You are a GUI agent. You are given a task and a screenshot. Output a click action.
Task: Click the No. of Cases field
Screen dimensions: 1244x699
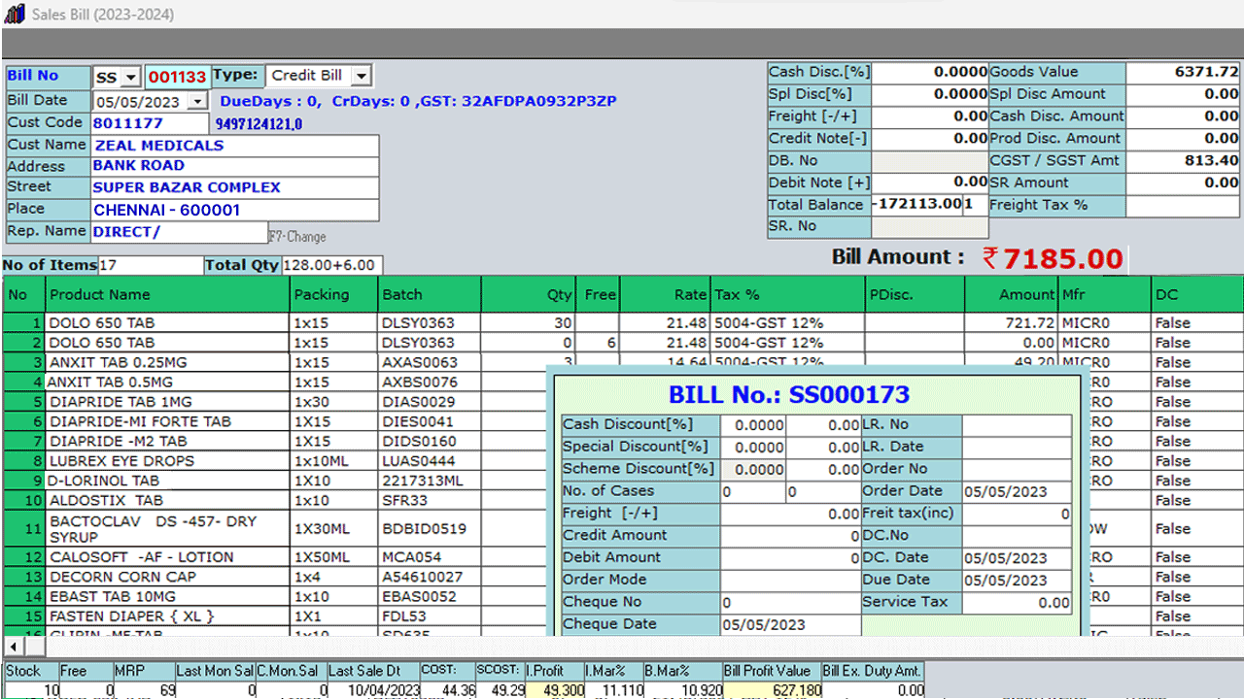coord(751,491)
